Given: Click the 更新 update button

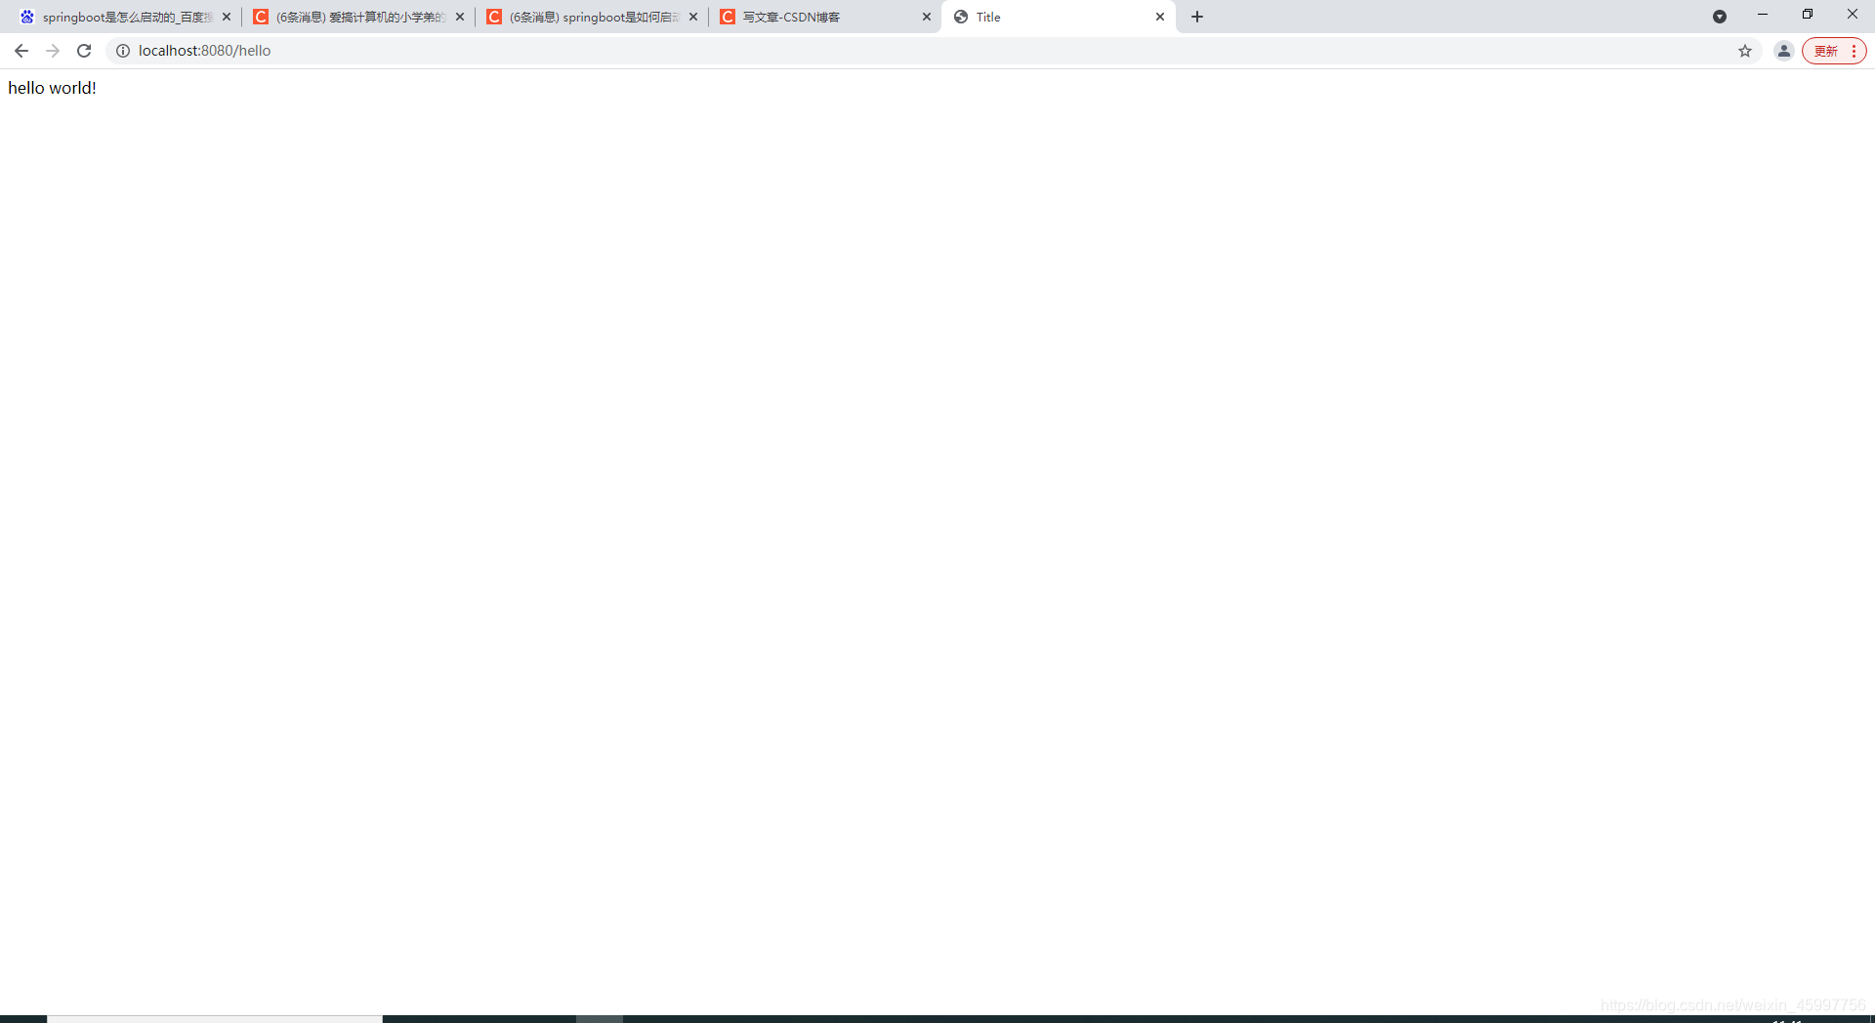Looking at the screenshot, I should pyautogui.click(x=1826, y=51).
